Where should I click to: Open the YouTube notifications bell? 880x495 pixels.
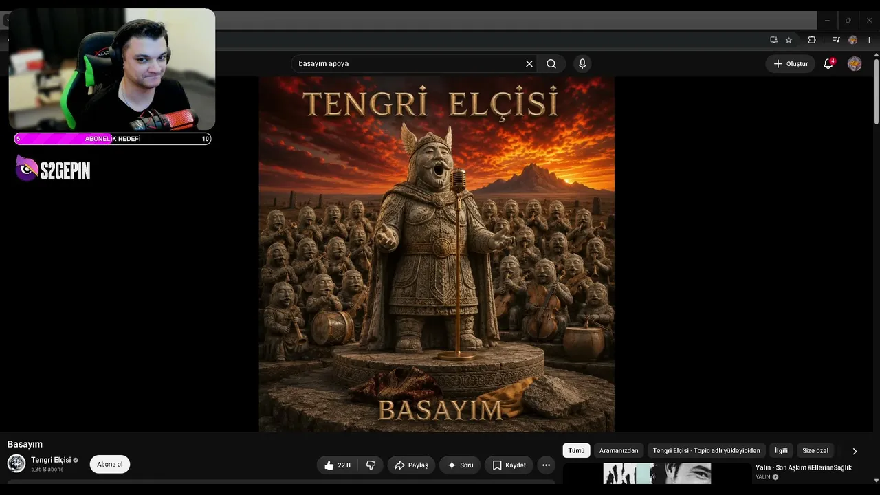[x=828, y=63]
